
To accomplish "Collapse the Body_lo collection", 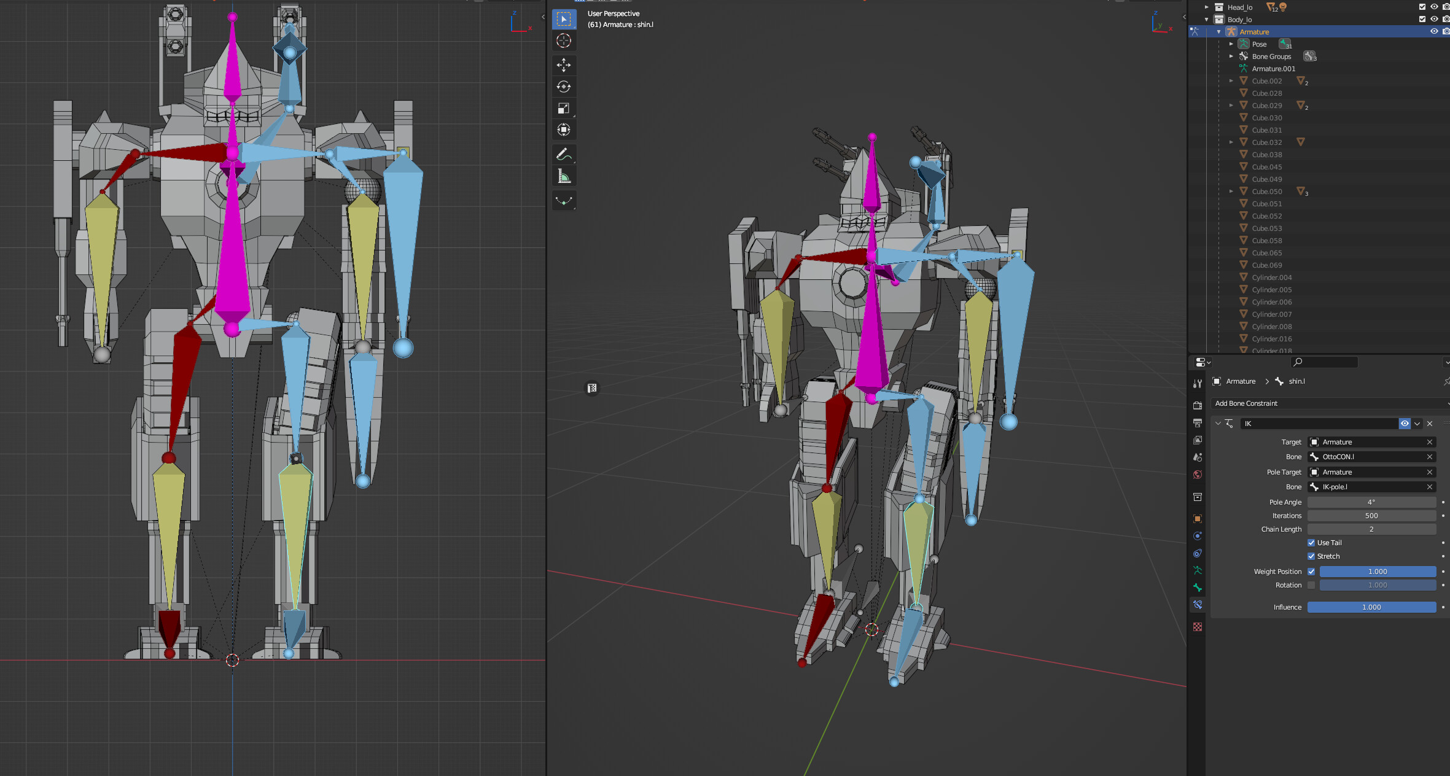I will click(x=1207, y=20).
